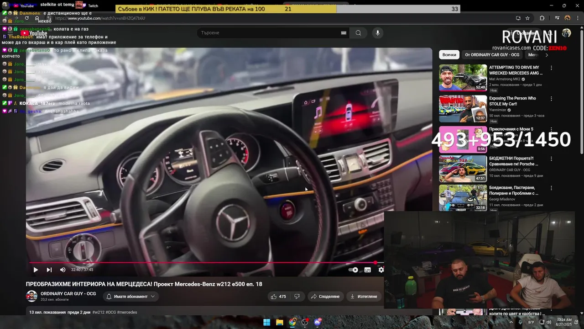584x329 pixels.
Task: Open browser extensions puzzle icon
Action: click(542, 18)
